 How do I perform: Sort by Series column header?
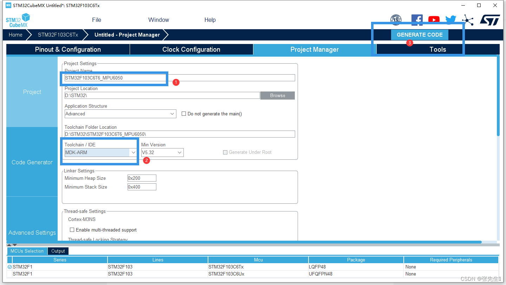[x=60, y=260]
